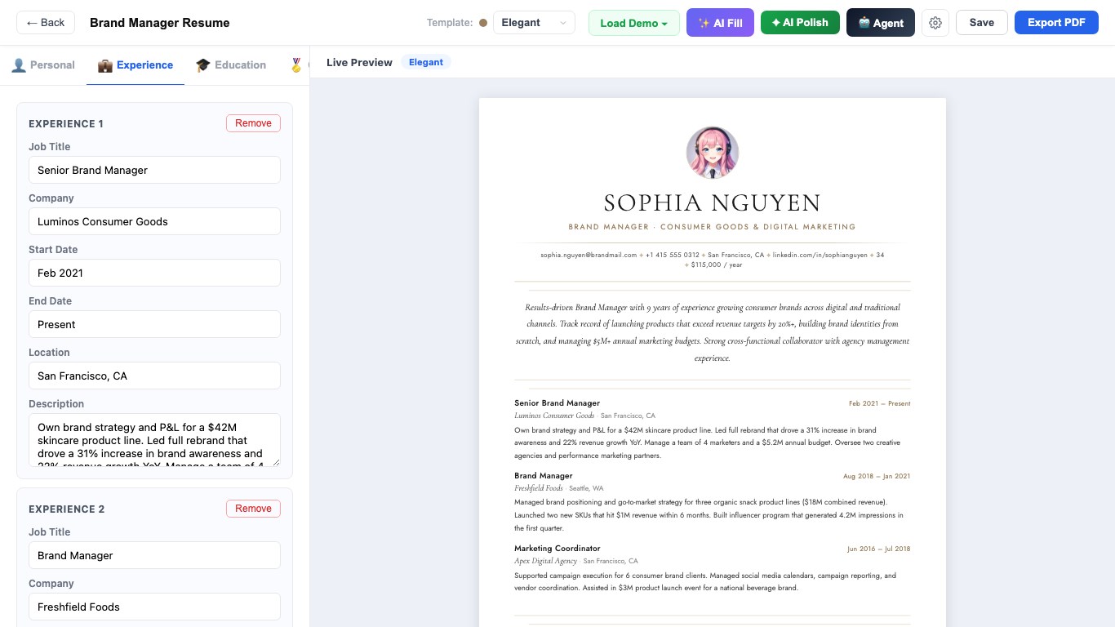Click the Brand Manager Resume title
This screenshot has height=627, width=1115.
click(x=160, y=23)
